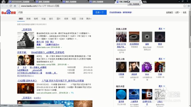This screenshot has width=191, height=107.
Task: Select the 网页 search category
Action: click(x=21, y=19)
